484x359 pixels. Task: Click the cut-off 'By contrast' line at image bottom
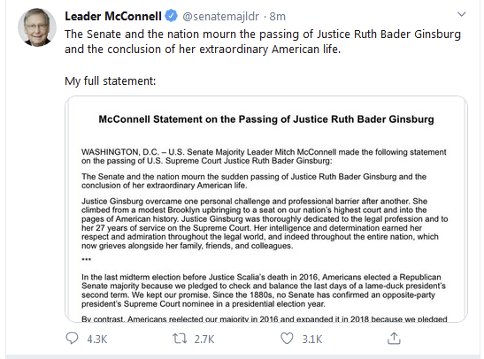pos(265,318)
